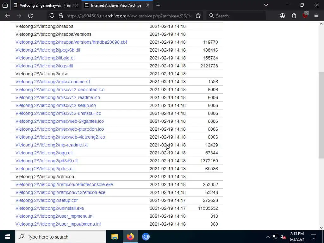This screenshot has width=324, height=243.
Task: Open hradba20090.cbf file link
Action: tap(71, 42)
